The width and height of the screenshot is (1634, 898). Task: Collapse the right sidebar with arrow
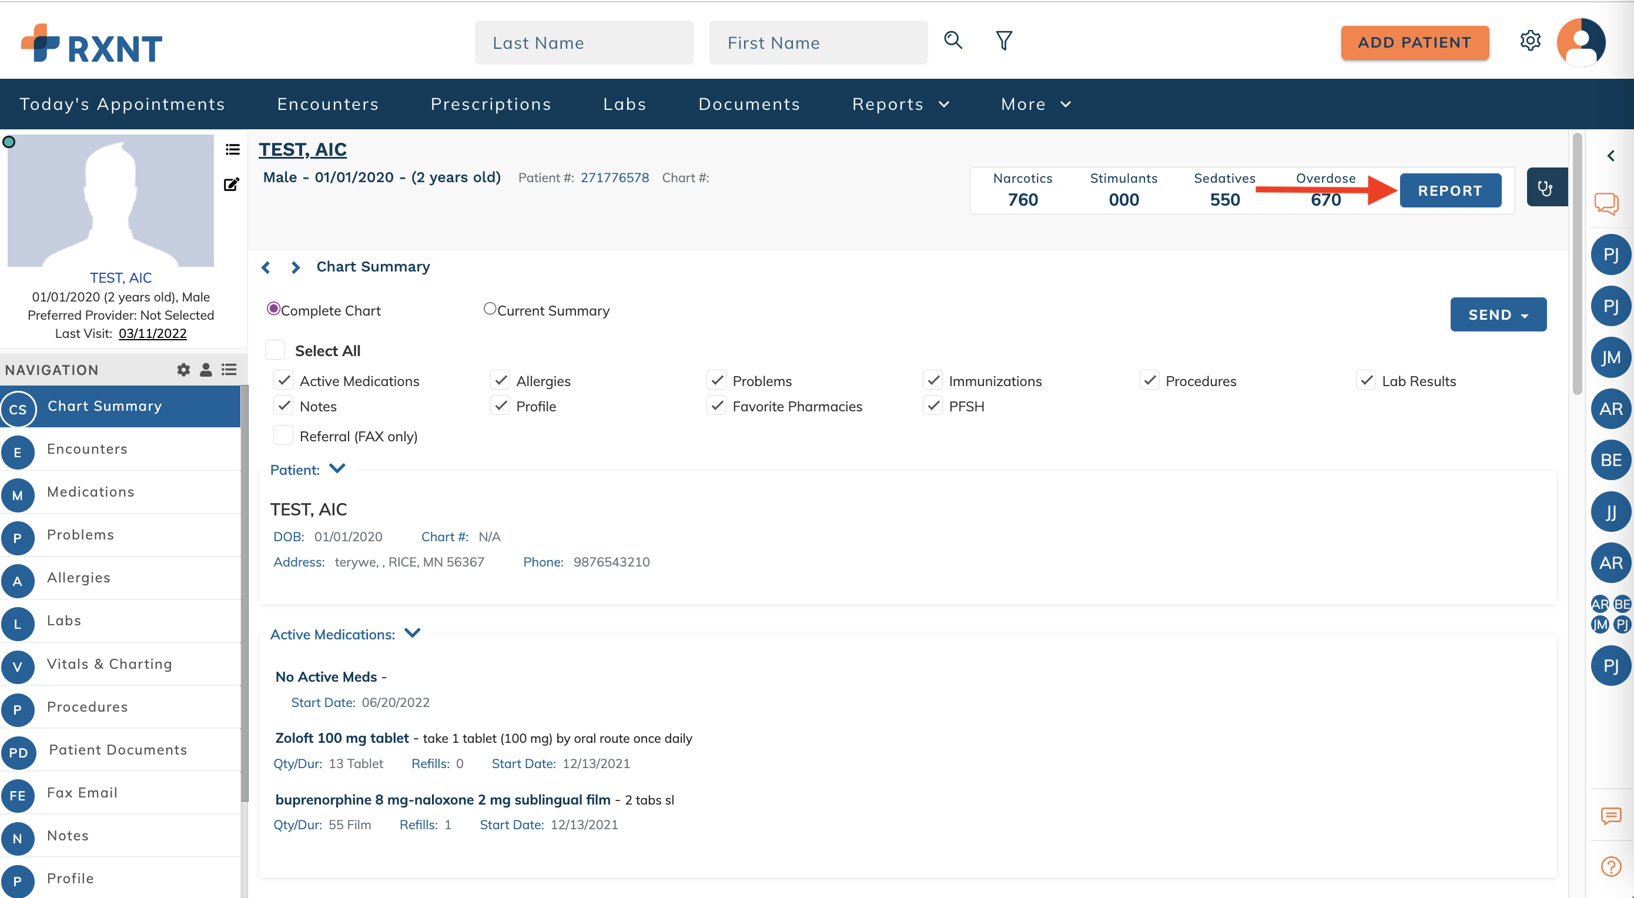pyautogui.click(x=1610, y=156)
